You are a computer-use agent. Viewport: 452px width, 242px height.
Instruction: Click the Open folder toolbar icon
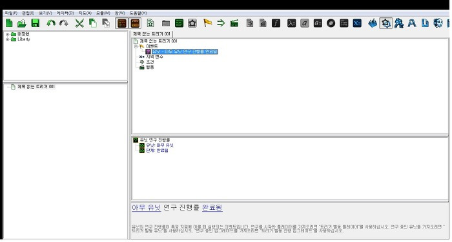[x=22, y=23]
